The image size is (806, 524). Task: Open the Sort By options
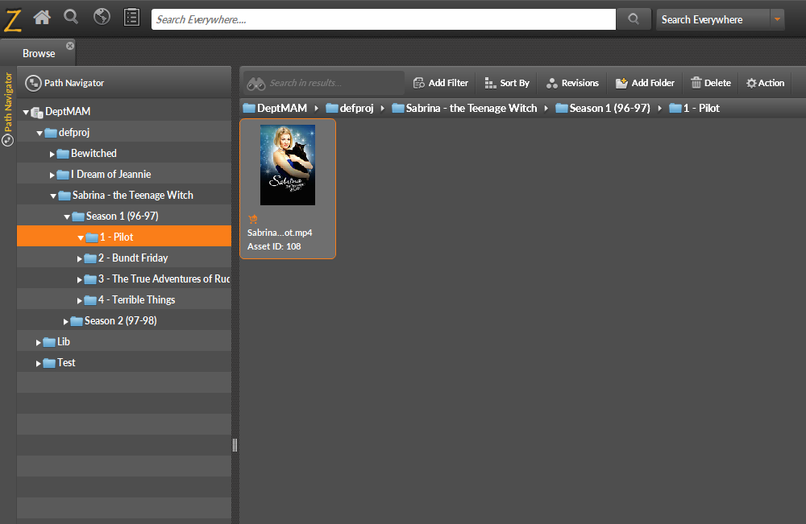coord(507,83)
